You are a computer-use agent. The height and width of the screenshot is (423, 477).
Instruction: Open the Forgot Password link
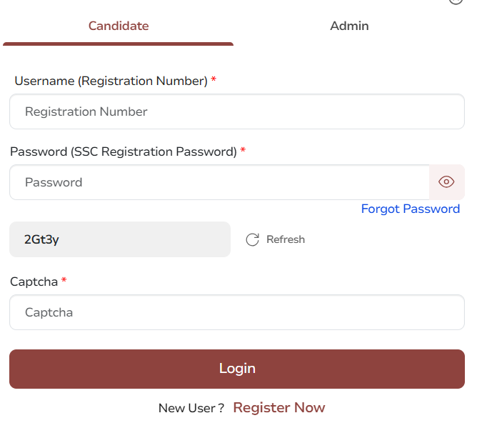(411, 209)
